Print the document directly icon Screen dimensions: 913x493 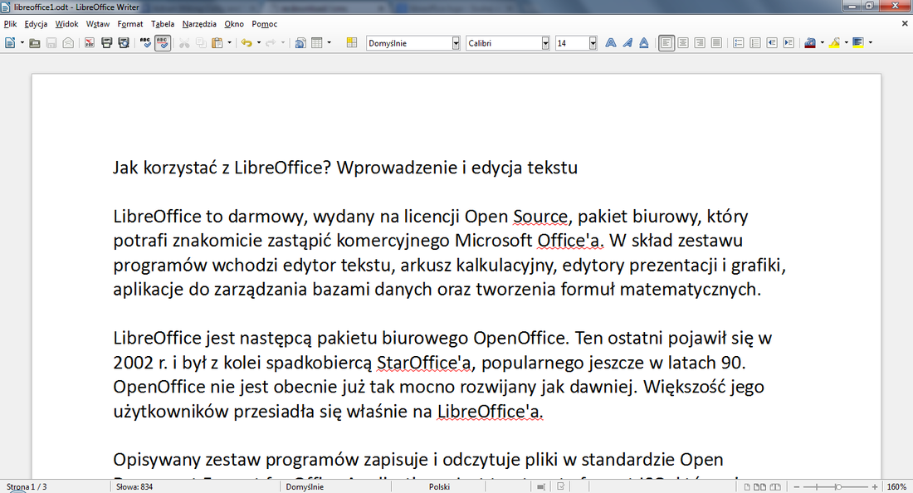click(x=106, y=42)
